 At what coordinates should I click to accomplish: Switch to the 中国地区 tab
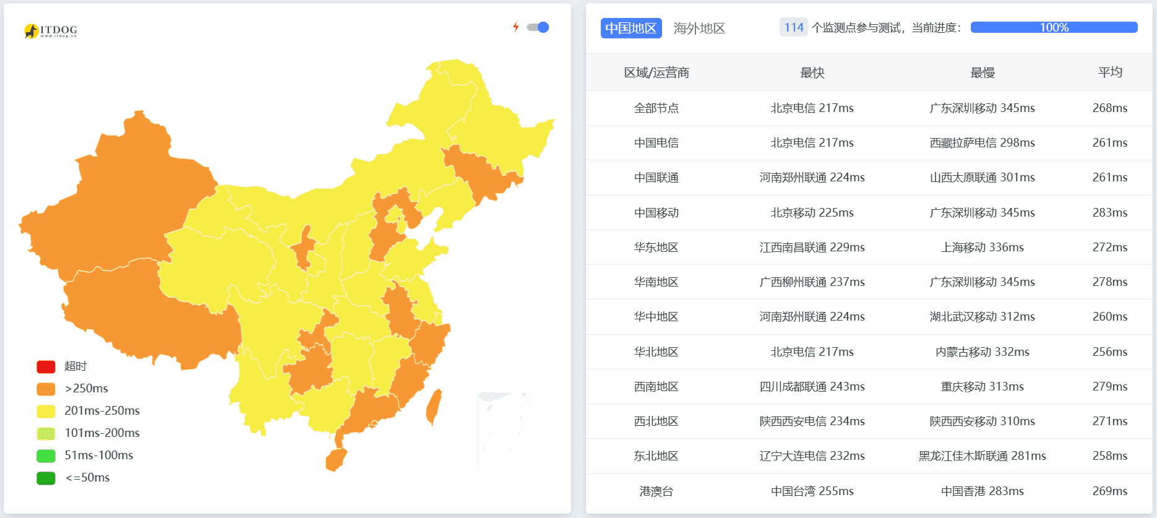pos(631,28)
